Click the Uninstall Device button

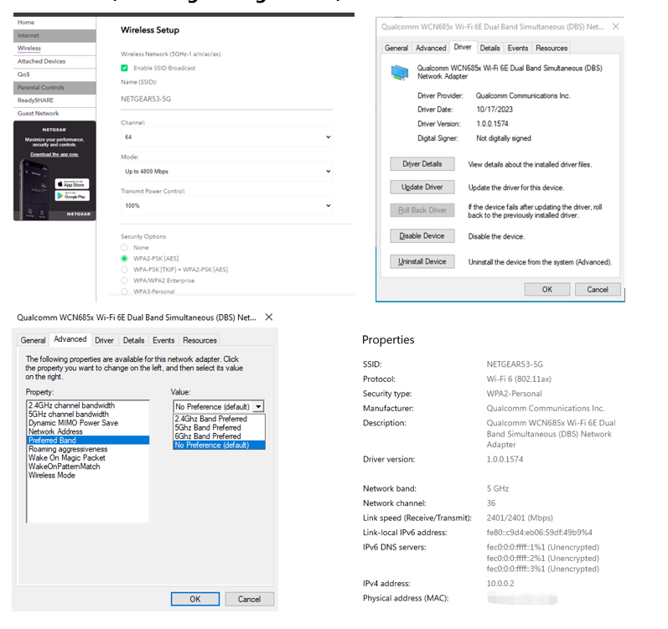coord(422,261)
